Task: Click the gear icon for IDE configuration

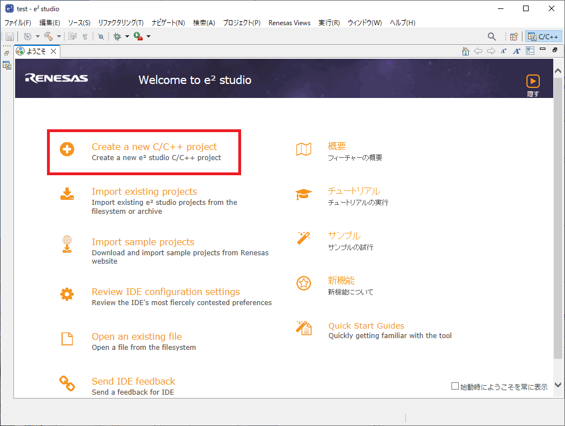Action: click(67, 294)
